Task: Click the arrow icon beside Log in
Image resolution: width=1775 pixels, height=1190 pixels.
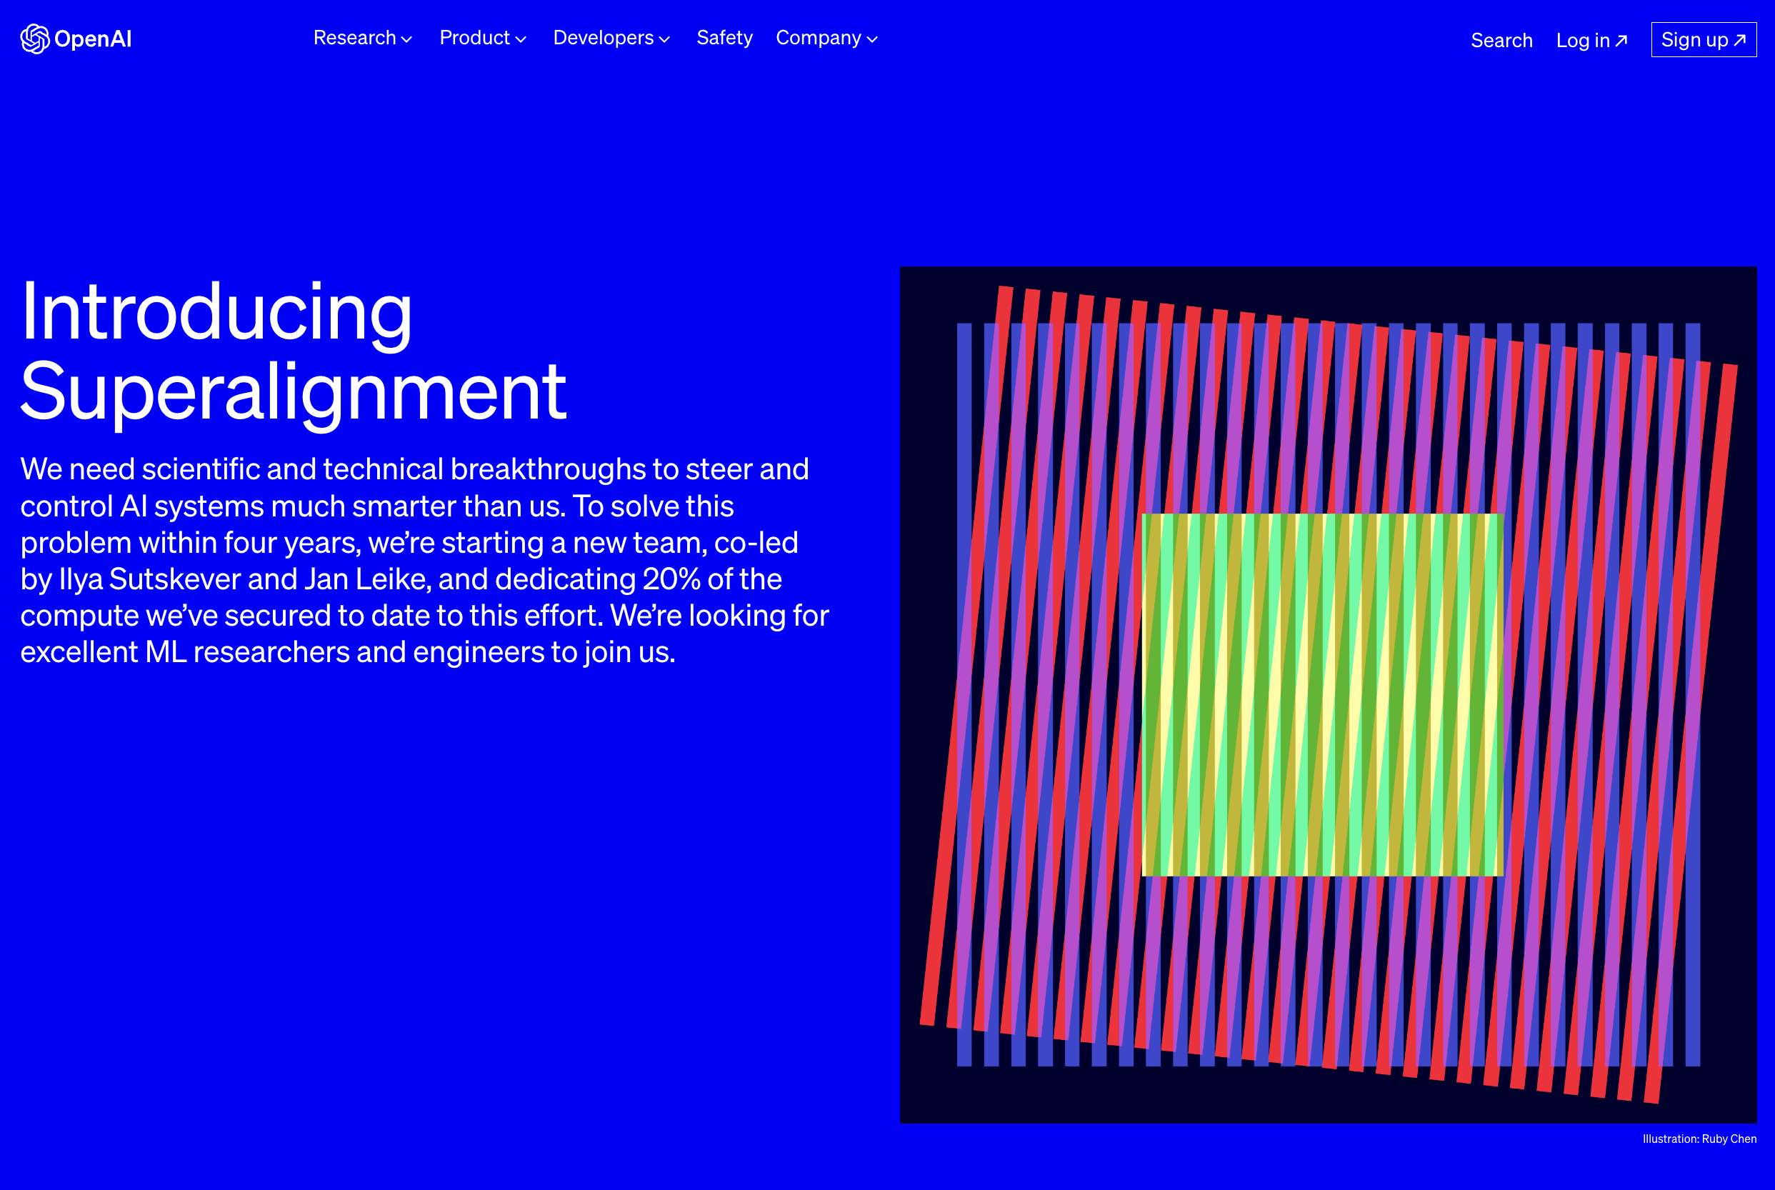Action: 1621,40
